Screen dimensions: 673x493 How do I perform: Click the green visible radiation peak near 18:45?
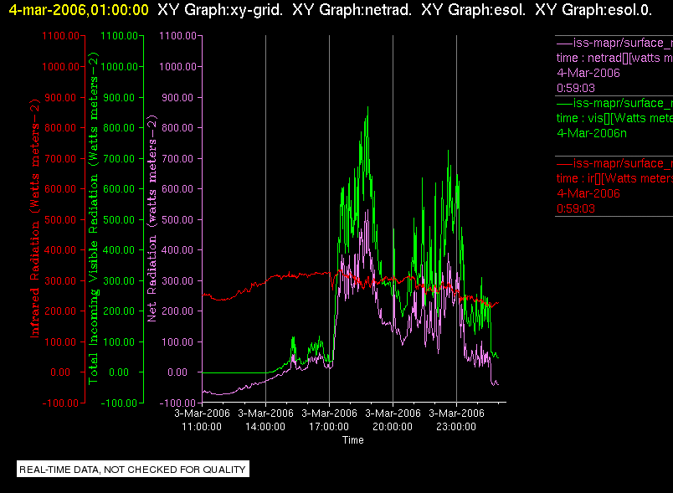(x=367, y=108)
